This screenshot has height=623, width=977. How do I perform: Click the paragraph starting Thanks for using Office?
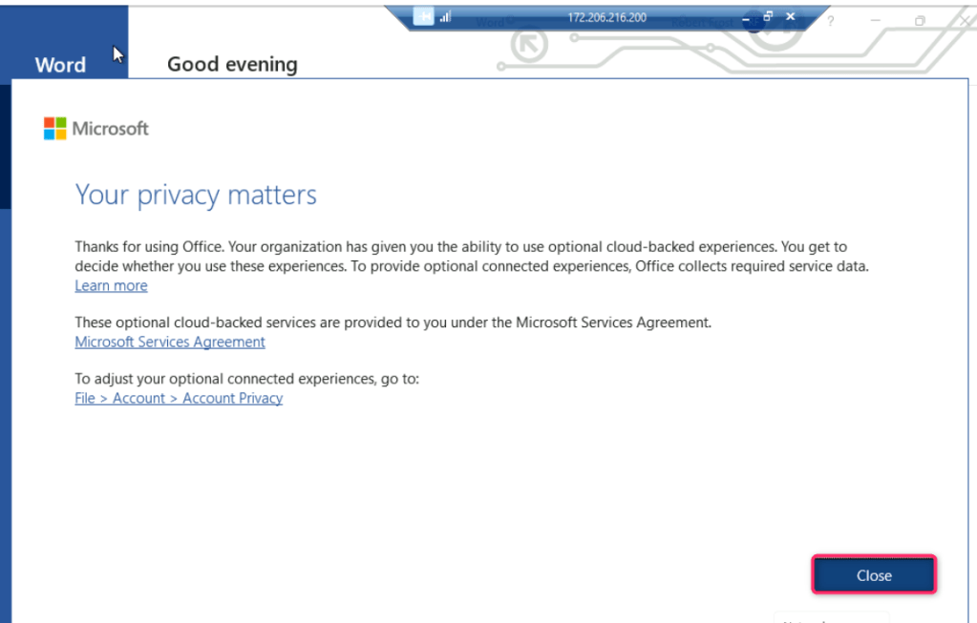click(x=472, y=257)
